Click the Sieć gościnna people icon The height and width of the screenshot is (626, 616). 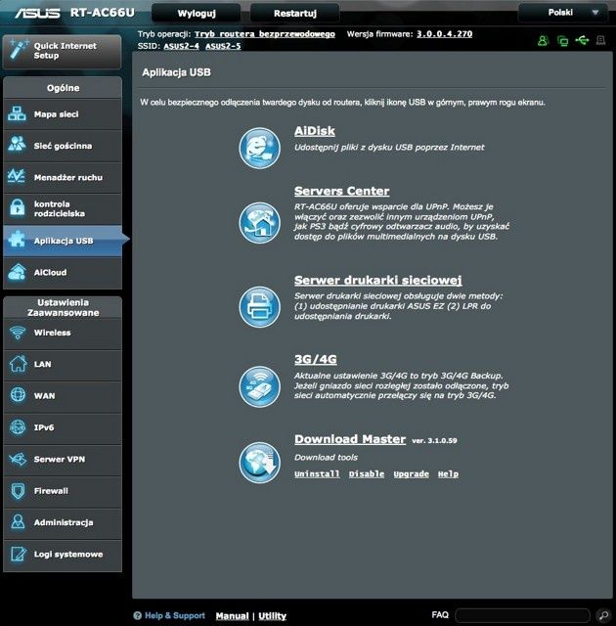point(18,145)
